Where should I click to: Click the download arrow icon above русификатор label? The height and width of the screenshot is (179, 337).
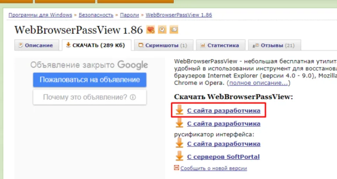pos(179,123)
